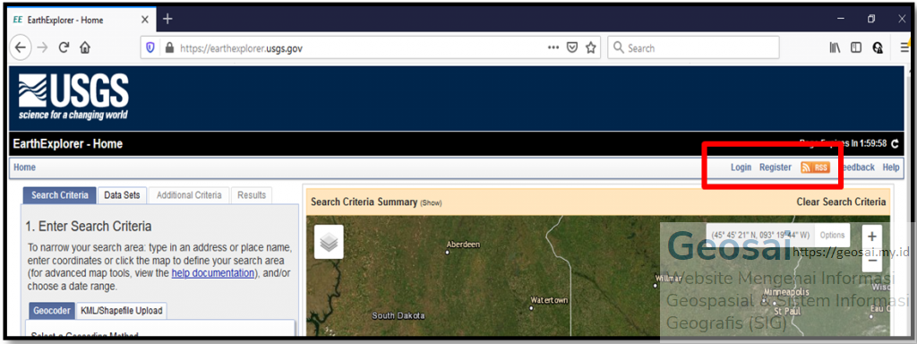Click the Login link
Screen dimensions: 917x344
741,168
